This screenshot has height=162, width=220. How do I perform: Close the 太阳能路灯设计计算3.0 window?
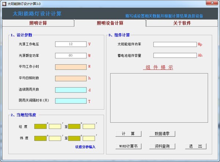(x=212, y=3)
